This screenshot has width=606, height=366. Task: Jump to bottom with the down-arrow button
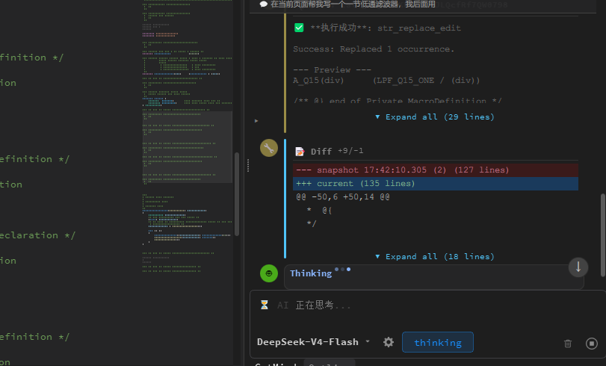click(578, 267)
